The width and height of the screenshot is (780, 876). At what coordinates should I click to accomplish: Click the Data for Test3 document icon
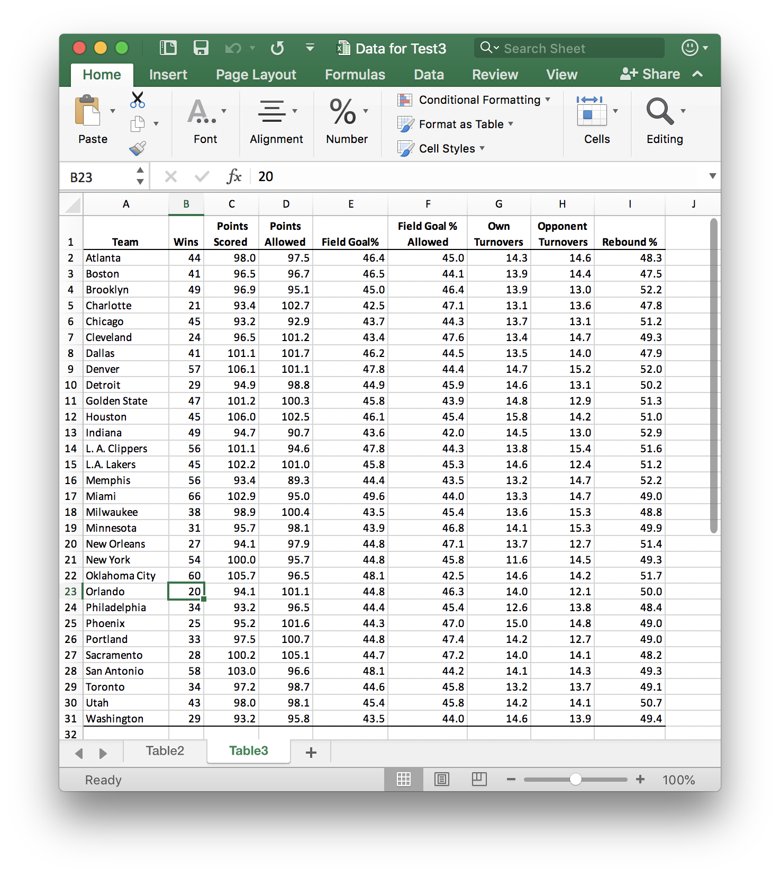(344, 48)
